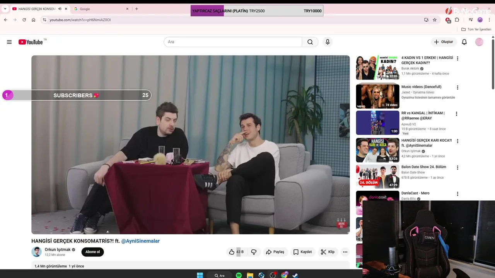Open HANGİSİ GERÇEK KARI KOCA thumbnail
The height and width of the screenshot is (278, 495).
pyautogui.click(x=377, y=150)
